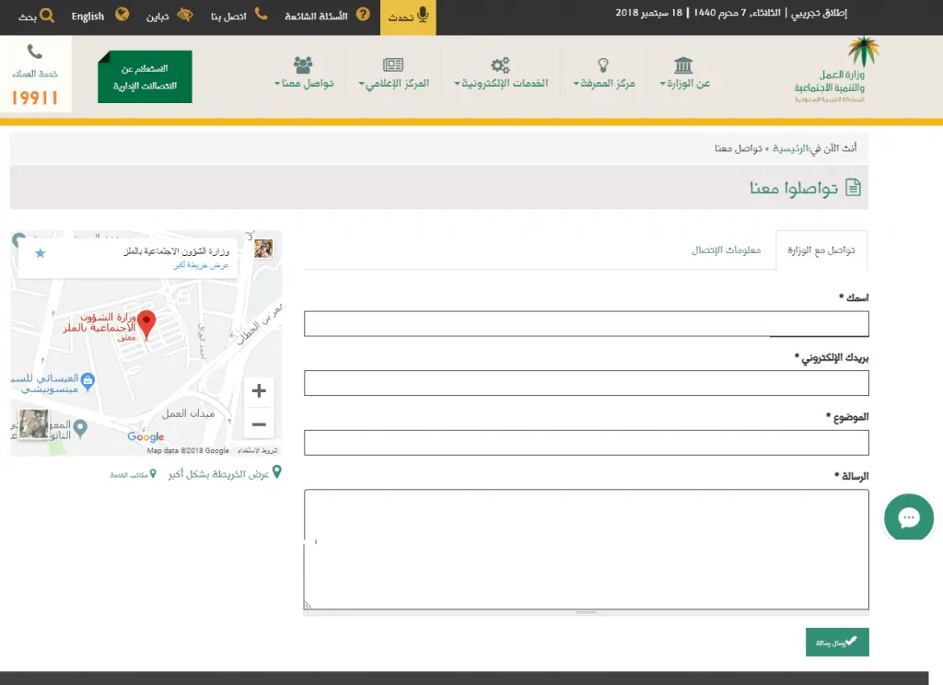
Task: Click the red location pin on map
Action: coord(146,325)
